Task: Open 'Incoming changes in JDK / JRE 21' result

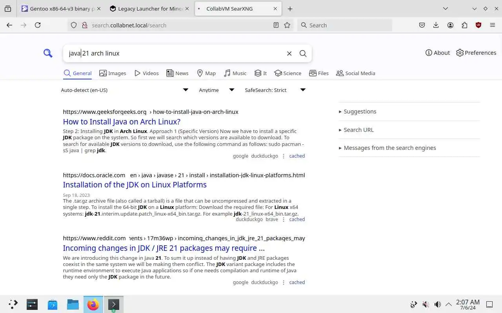Action: click(164, 248)
